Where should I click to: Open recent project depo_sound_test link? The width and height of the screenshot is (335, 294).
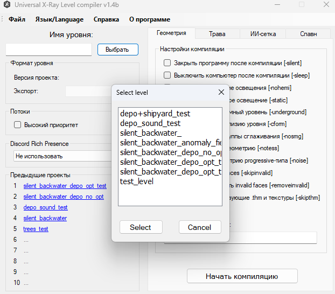pyautogui.click(x=45, y=207)
